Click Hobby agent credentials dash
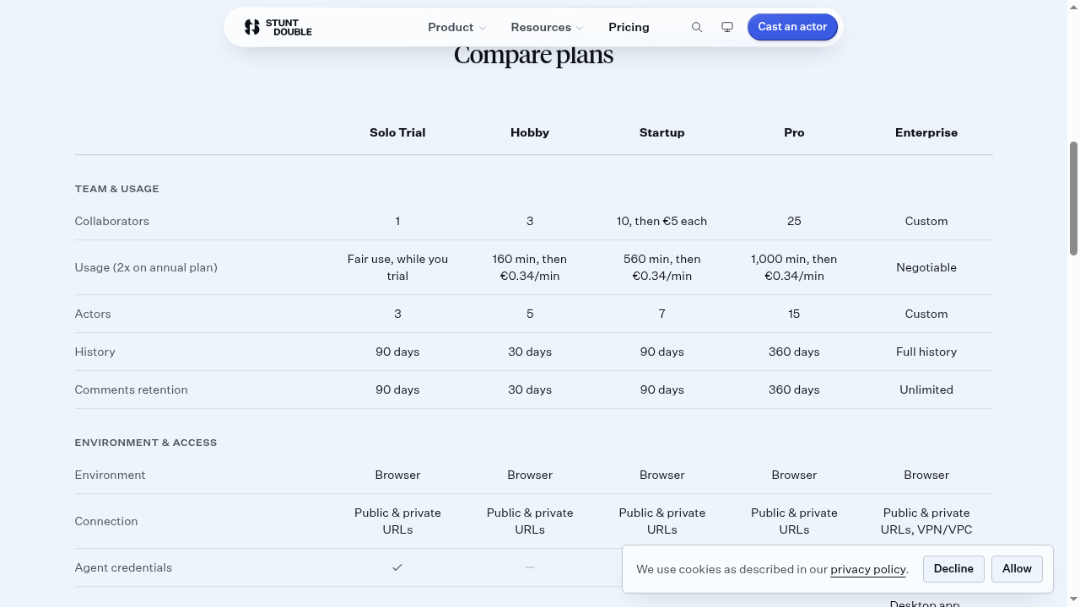Screen dimensions: 1080x607 pos(530,567)
